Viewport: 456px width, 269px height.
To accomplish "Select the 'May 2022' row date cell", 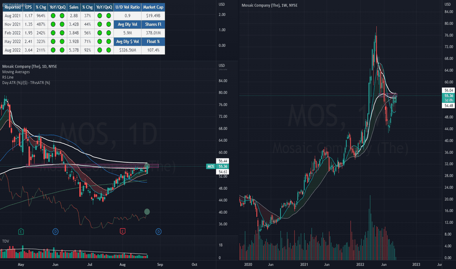I will pos(13,42).
